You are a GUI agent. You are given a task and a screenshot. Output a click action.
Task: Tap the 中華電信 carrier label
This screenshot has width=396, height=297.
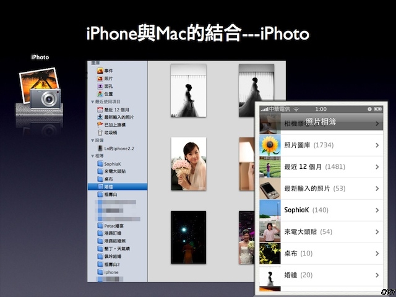[x=279, y=109]
